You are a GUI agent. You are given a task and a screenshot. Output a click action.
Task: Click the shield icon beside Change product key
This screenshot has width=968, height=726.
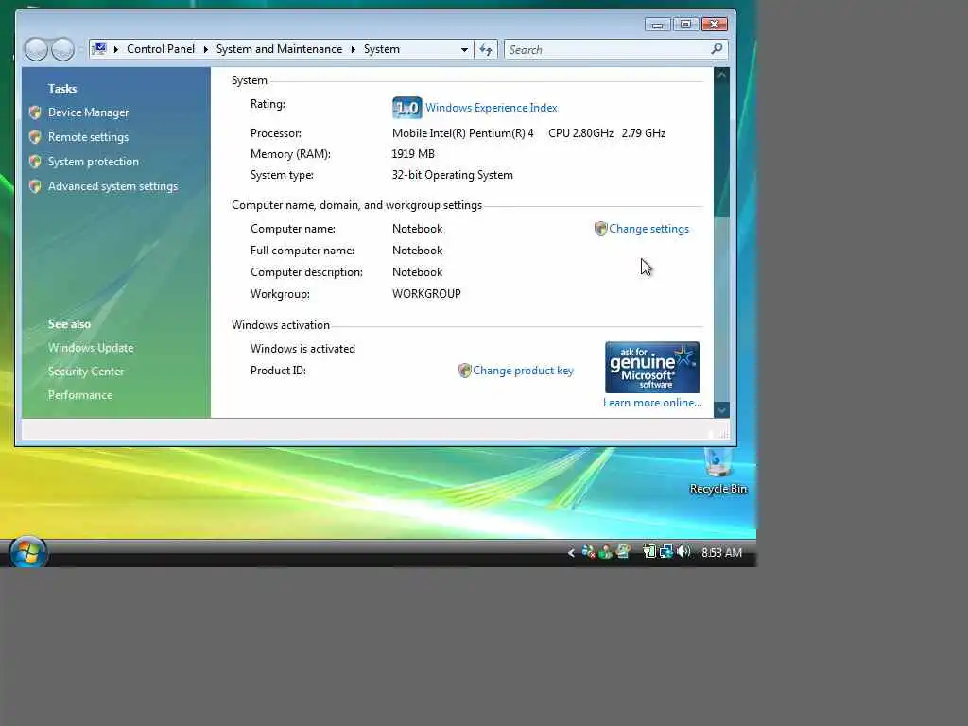pos(464,371)
